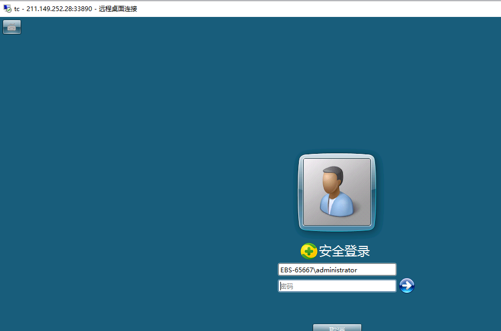Click the IP address 211.149.252.28:33890 in title
The image size is (501, 331).
coord(59,9)
